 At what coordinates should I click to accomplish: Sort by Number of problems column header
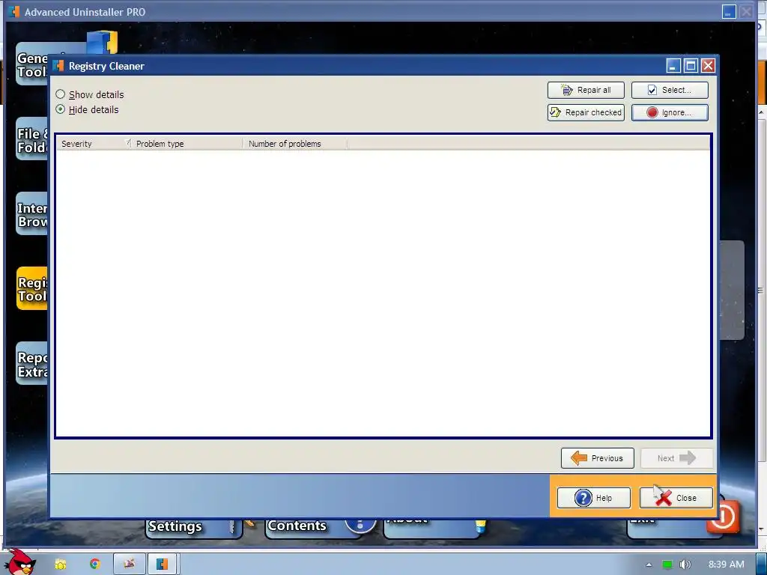pyautogui.click(x=295, y=144)
